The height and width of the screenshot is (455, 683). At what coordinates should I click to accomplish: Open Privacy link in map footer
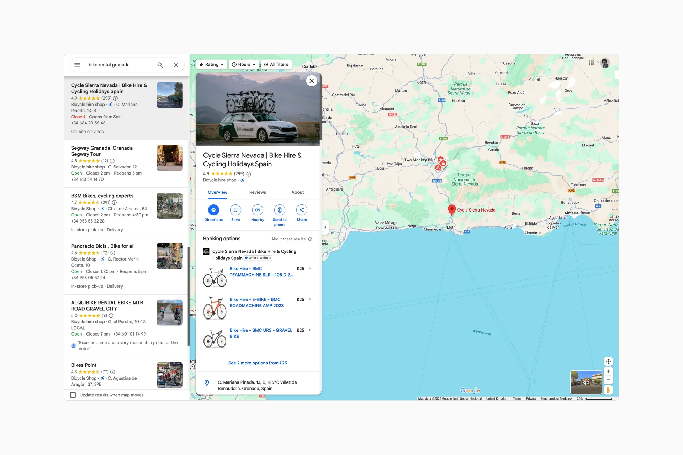coord(531,399)
